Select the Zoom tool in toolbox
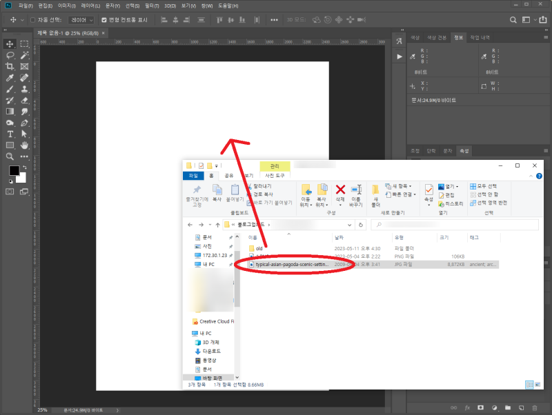 (10, 156)
